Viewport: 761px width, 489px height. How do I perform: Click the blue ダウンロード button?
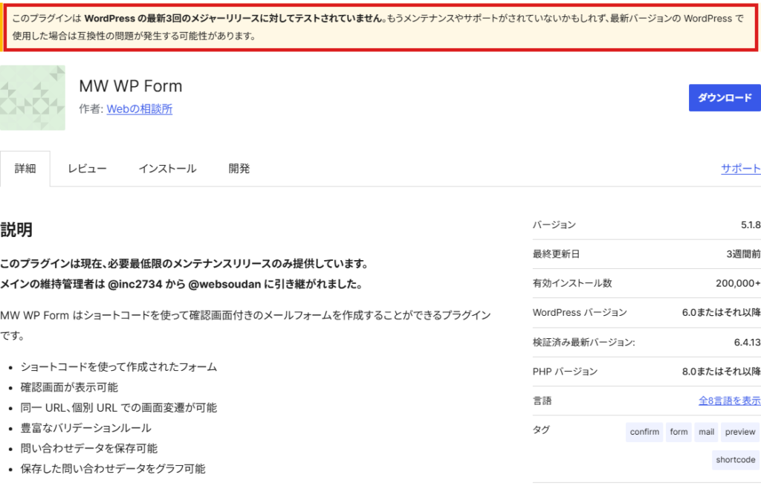click(x=725, y=97)
